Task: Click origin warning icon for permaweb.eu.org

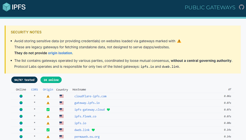Action: (48, 137)
